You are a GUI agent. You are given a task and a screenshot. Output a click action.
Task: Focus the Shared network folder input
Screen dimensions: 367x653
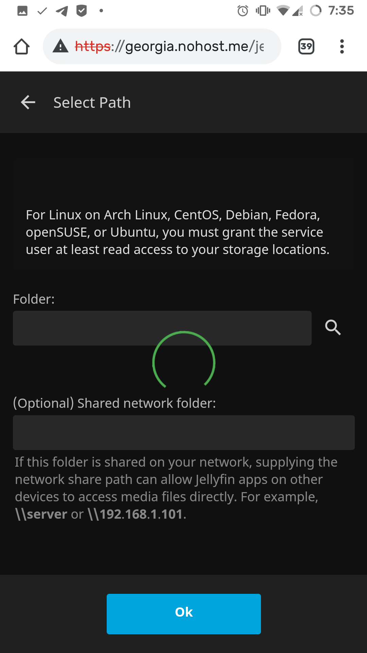[x=183, y=432]
